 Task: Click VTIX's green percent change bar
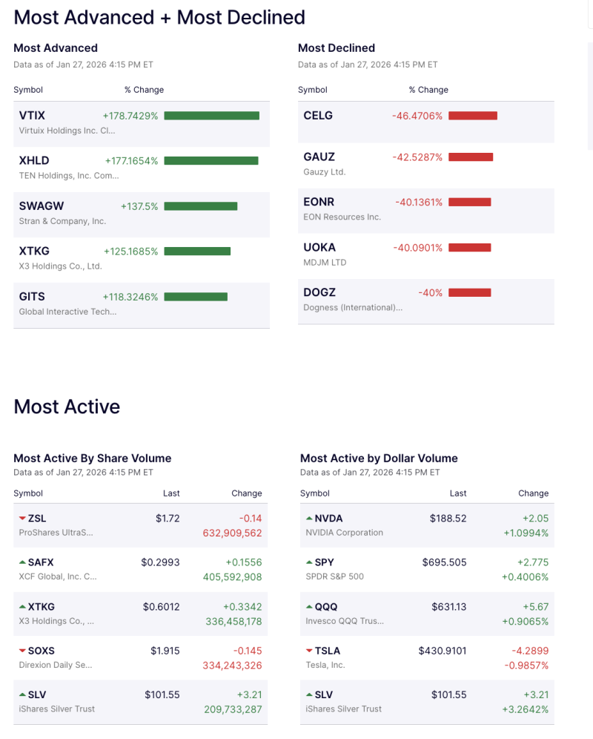click(212, 115)
